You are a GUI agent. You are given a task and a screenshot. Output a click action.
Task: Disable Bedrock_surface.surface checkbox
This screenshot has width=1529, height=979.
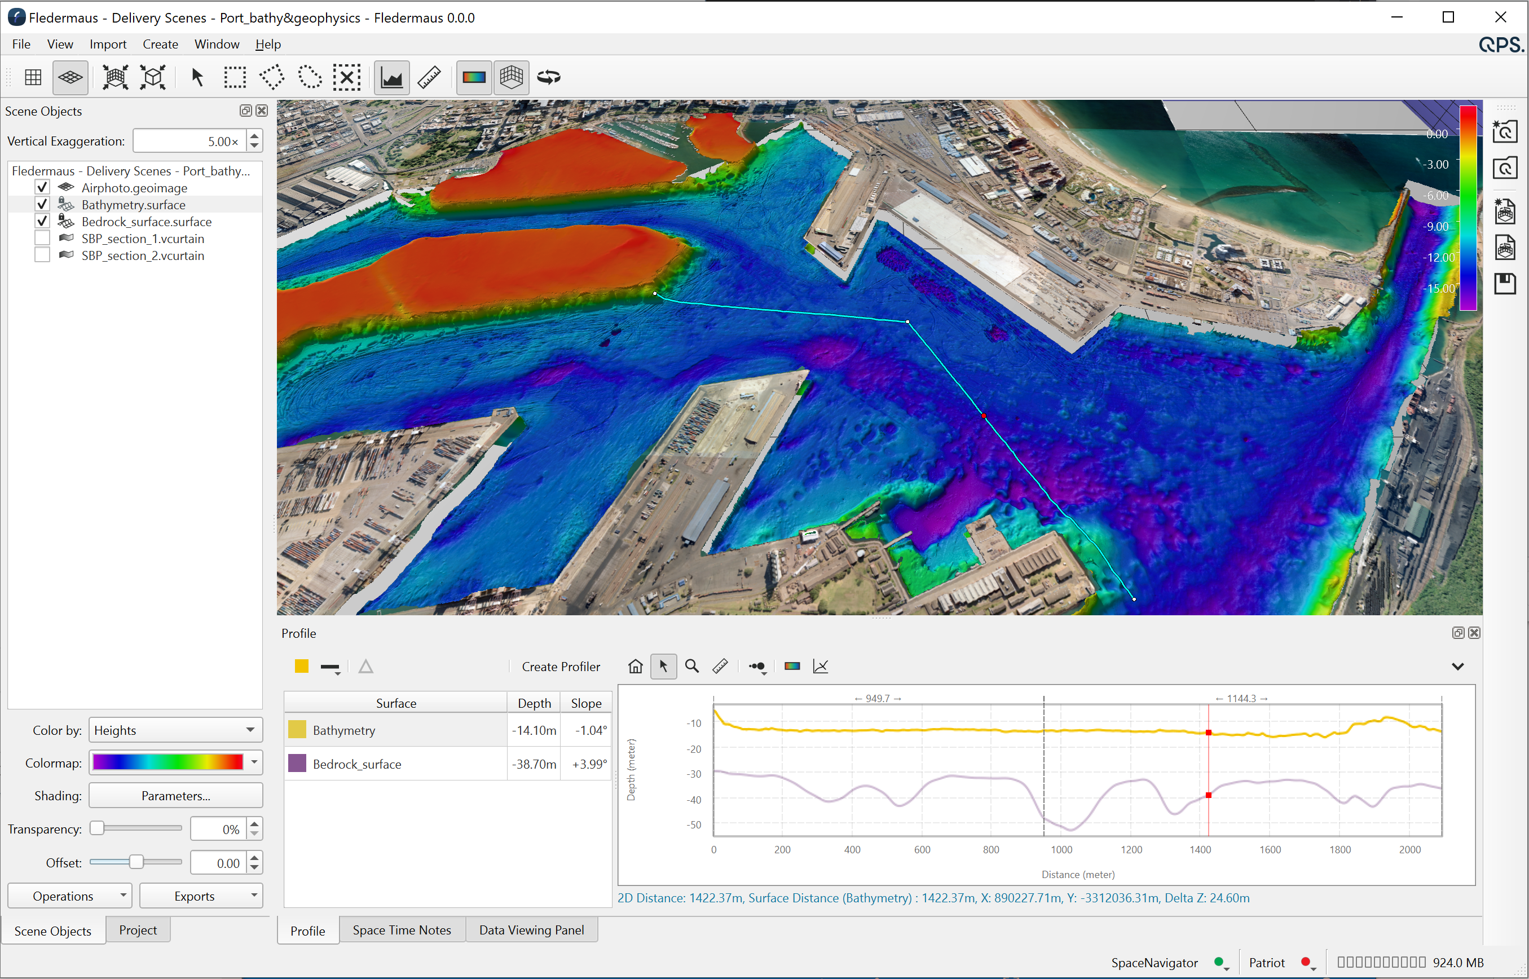pyautogui.click(x=42, y=221)
